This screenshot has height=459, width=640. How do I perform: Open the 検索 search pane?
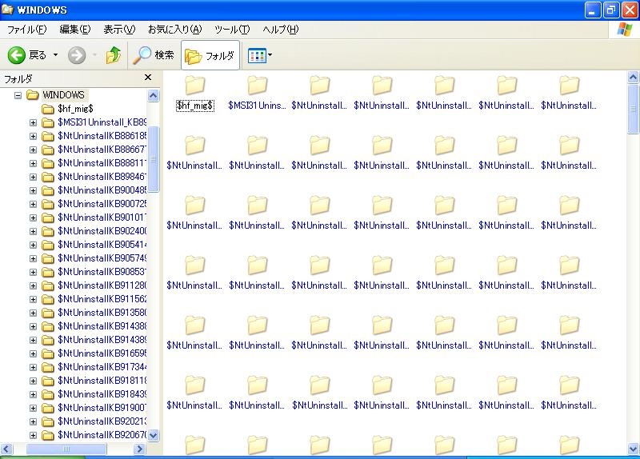point(154,55)
